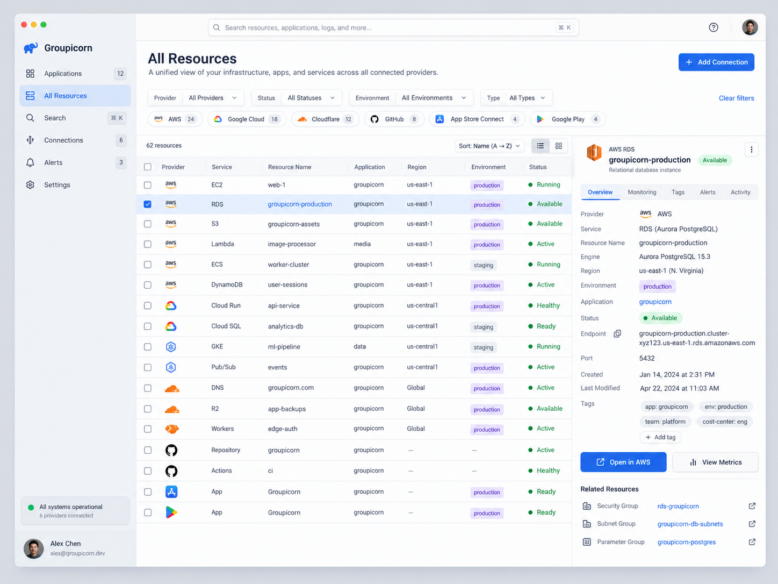778x584 pixels.
Task: Check the web-1 row checkbox
Action: coord(148,185)
